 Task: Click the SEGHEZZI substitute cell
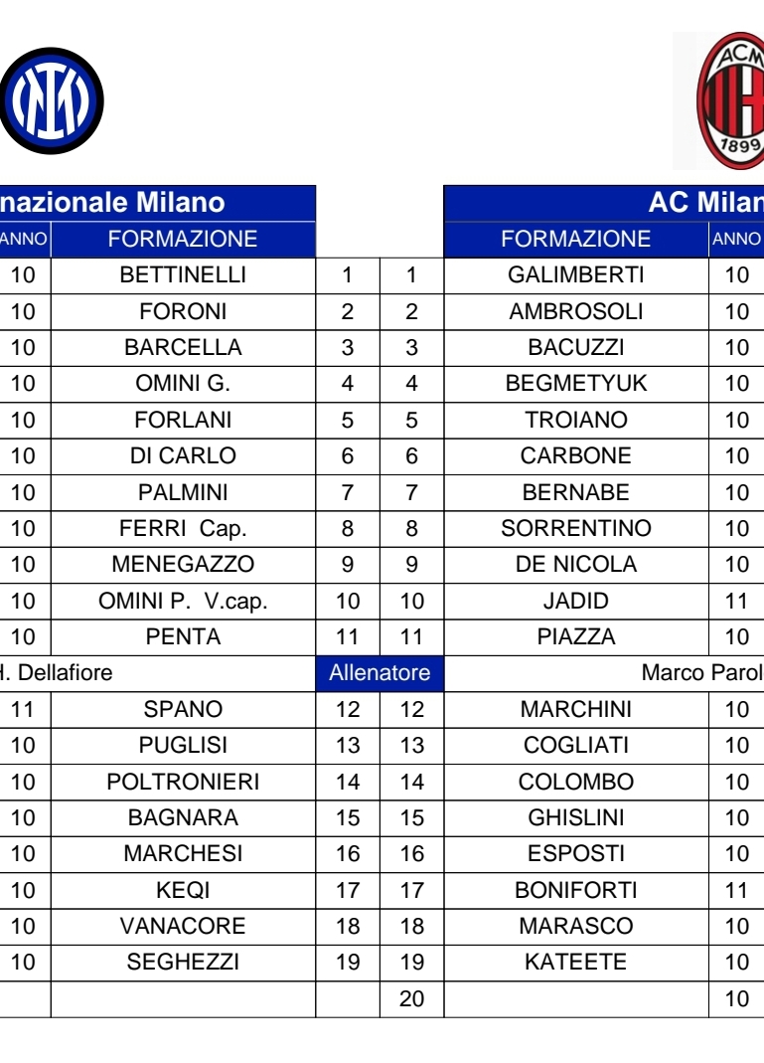point(183,963)
